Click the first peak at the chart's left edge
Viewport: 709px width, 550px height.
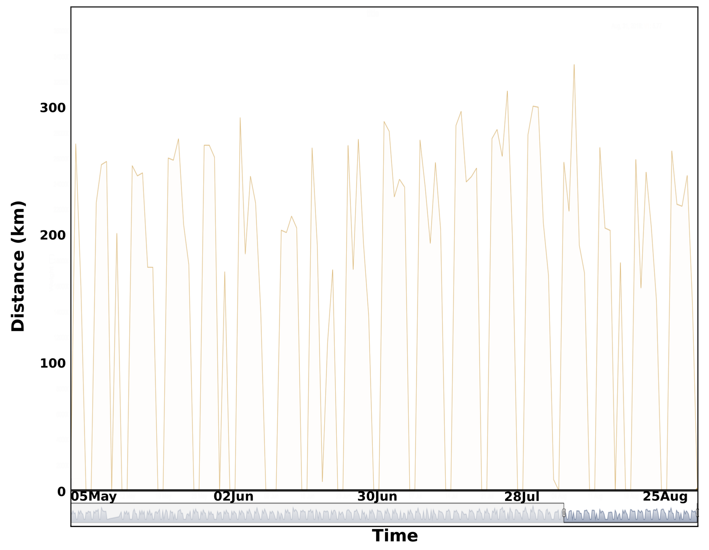tap(76, 144)
